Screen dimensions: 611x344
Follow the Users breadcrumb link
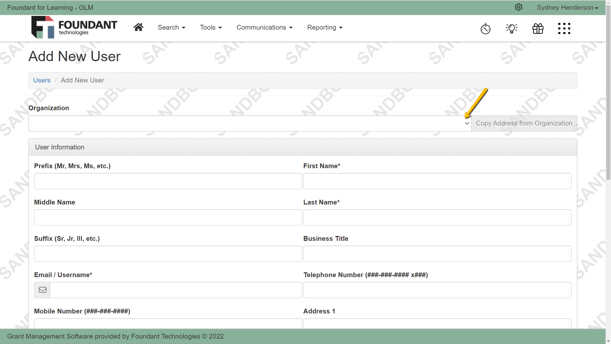tap(42, 80)
